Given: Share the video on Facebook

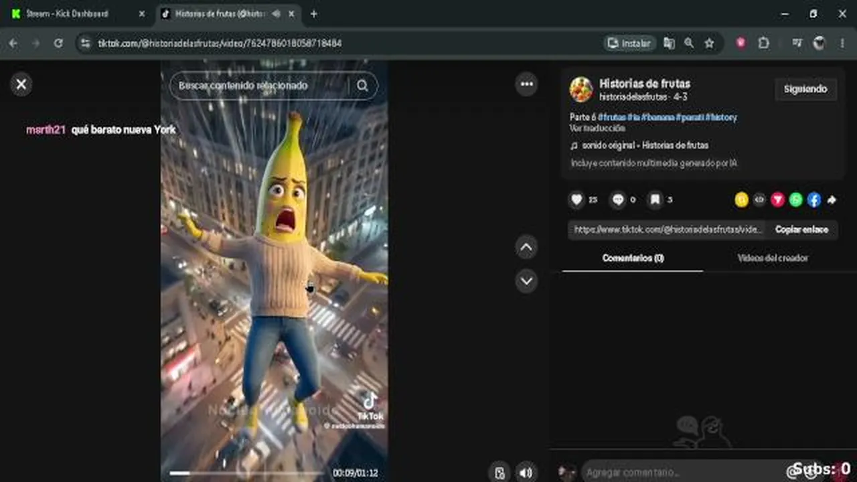Looking at the screenshot, I should (813, 199).
